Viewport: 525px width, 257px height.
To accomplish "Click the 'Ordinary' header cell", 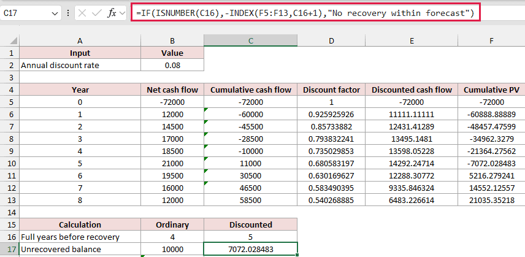I will 172,225.
